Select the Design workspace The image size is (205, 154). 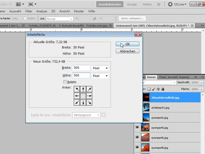[132, 4]
